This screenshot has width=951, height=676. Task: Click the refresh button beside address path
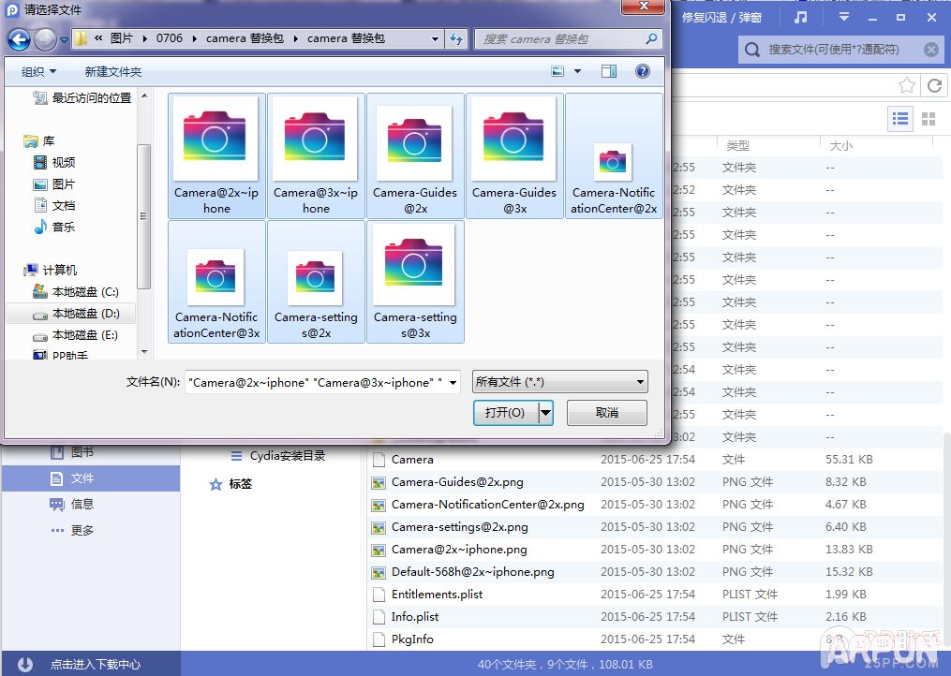point(456,39)
